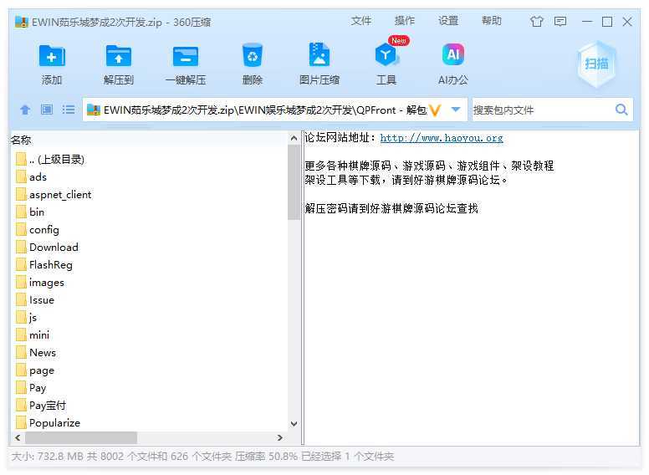Click the vertical scrollbar thumb in file list
The width and height of the screenshot is (649, 475).
pyautogui.click(x=294, y=182)
